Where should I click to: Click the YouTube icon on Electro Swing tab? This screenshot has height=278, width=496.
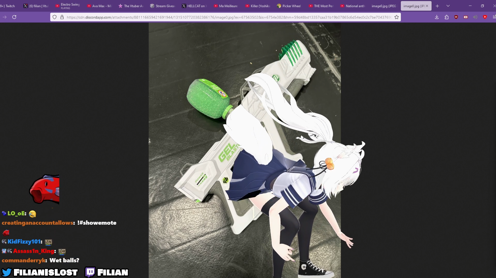point(57,6)
